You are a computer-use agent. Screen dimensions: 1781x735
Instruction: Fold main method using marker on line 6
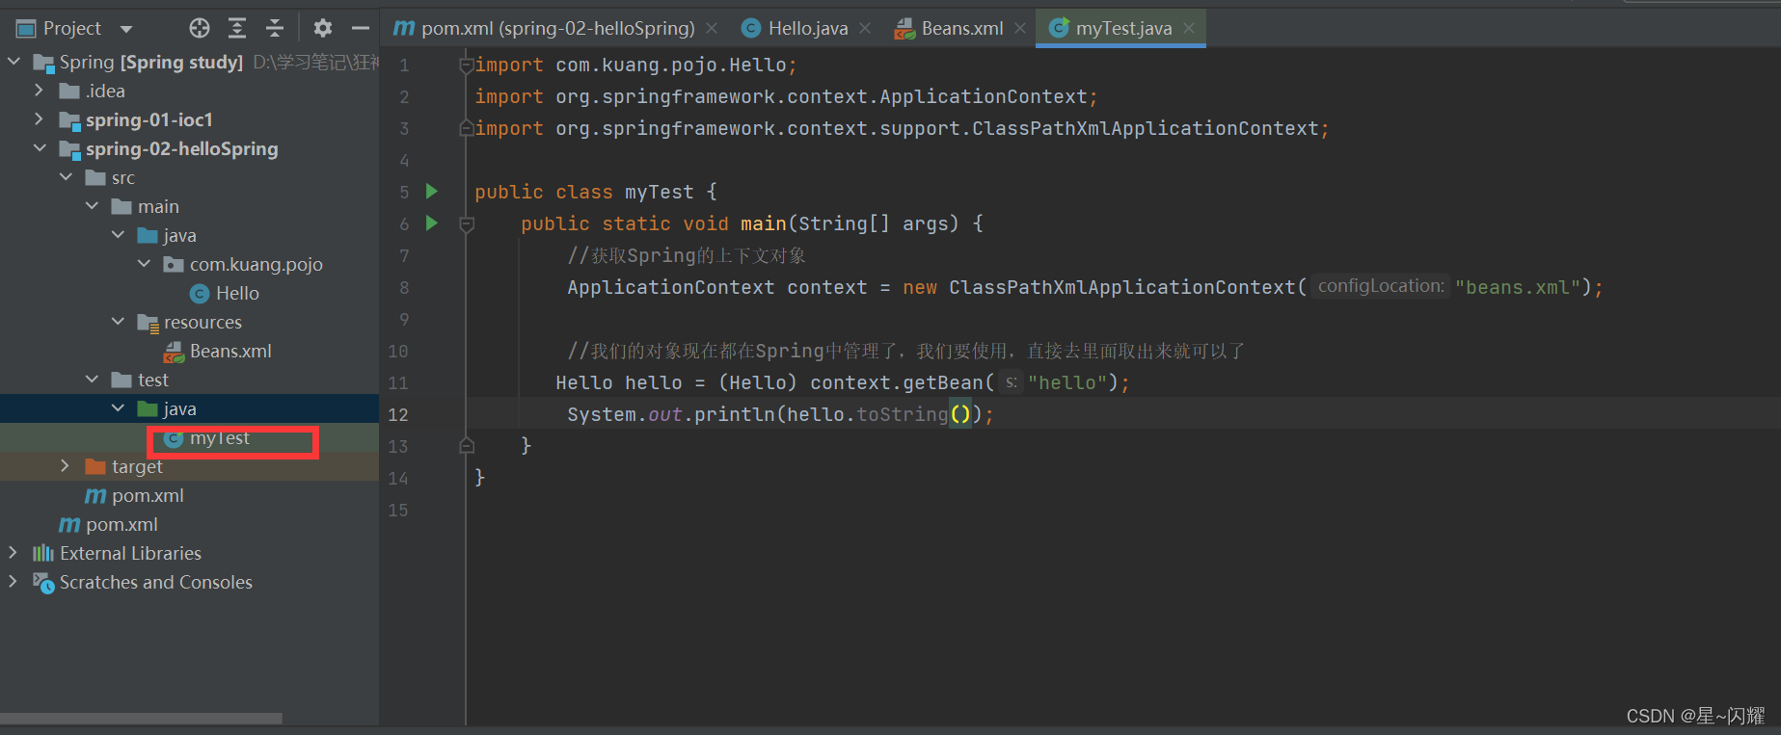coord(467,224)
